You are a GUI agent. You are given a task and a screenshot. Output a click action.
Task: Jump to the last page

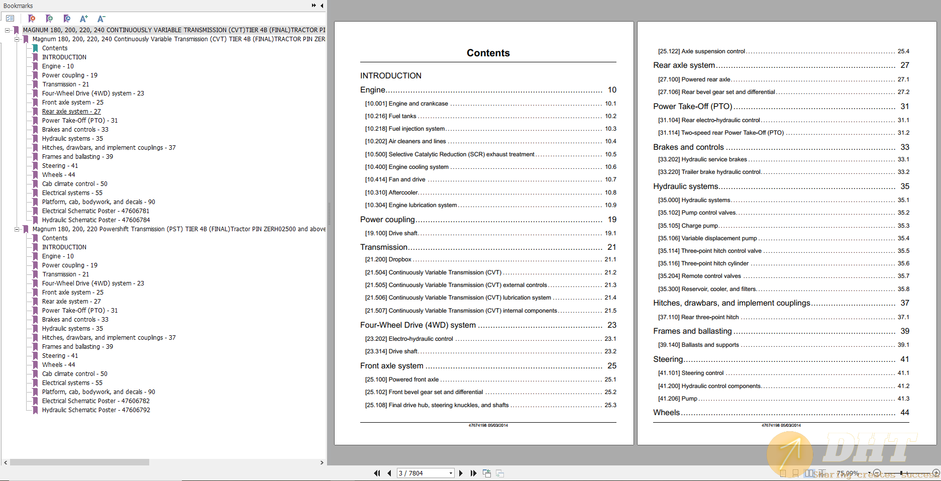(473, 473)
